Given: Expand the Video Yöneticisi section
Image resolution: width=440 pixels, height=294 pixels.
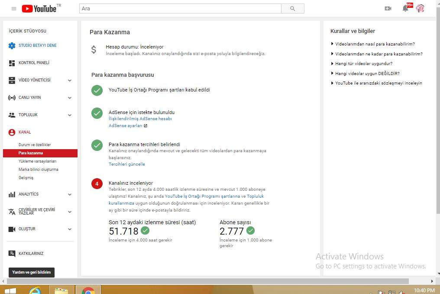Looking at the screenshot, I should click(x=70, y=80).
